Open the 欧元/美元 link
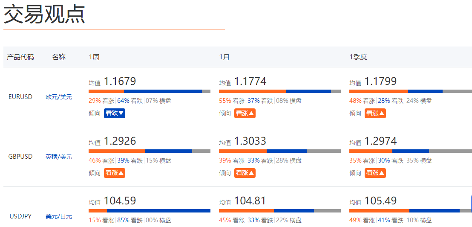Viewport: 472px width, 227px height. [x=59, y=97]
